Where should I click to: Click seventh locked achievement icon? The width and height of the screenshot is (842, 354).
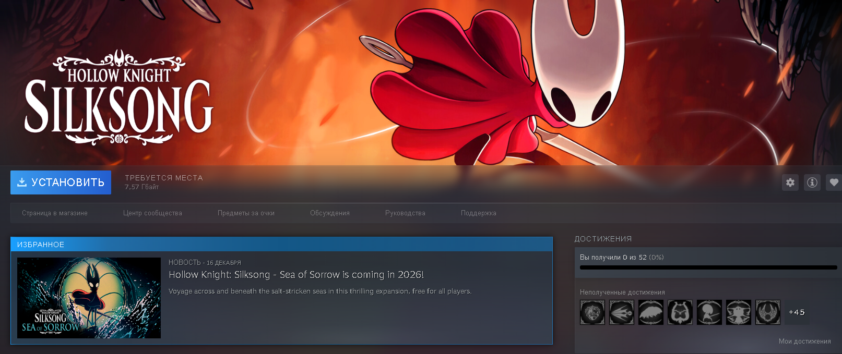(768, 312)
